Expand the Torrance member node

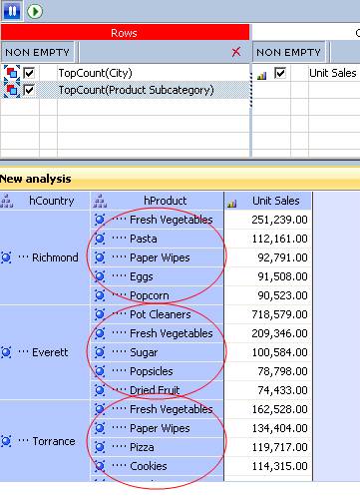pyautogui.click(x=6, y=441)
